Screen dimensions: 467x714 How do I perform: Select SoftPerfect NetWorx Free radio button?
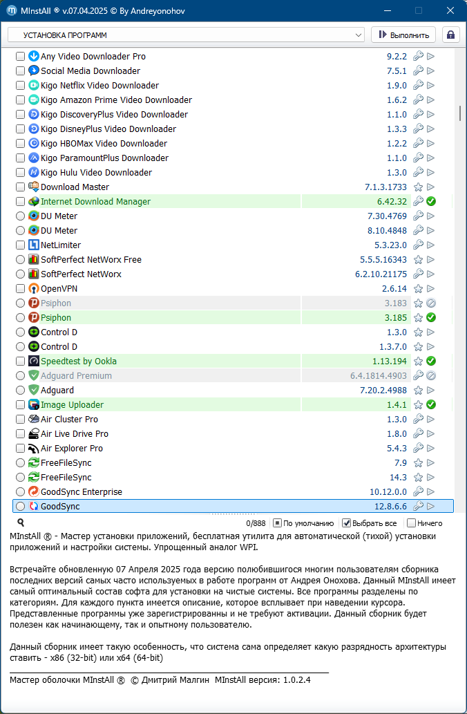coord(20,260)
